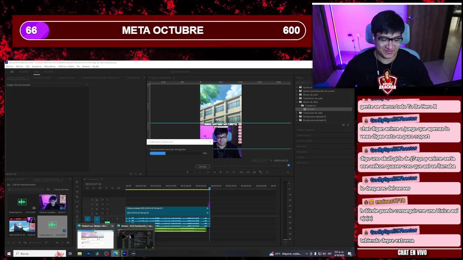Select the Razor tool in tools panel
Viewport: 463px width, 260px height.
77,197
